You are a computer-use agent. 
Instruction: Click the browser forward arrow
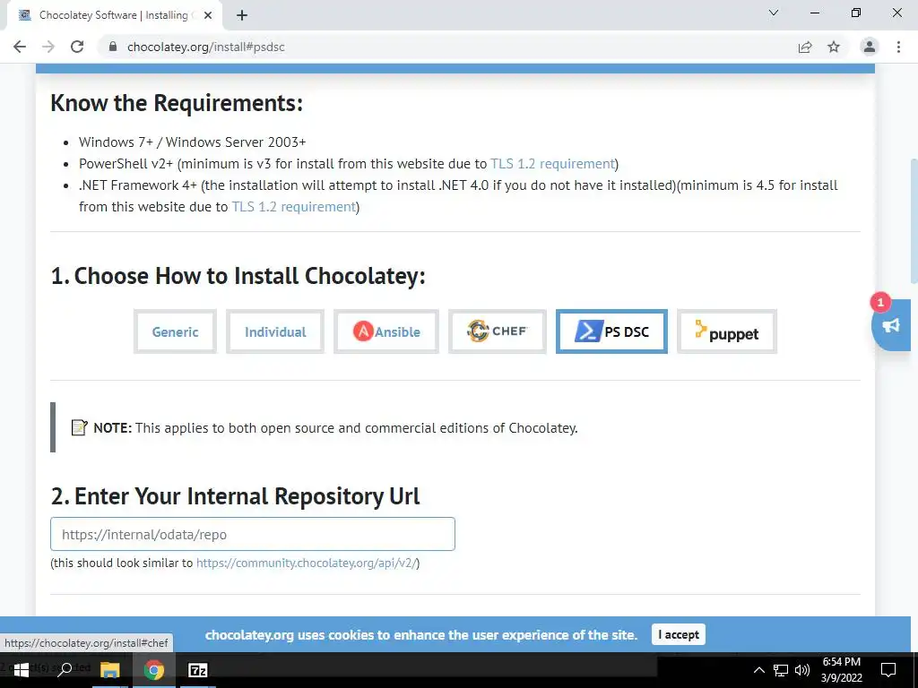[x=48, y=47]
